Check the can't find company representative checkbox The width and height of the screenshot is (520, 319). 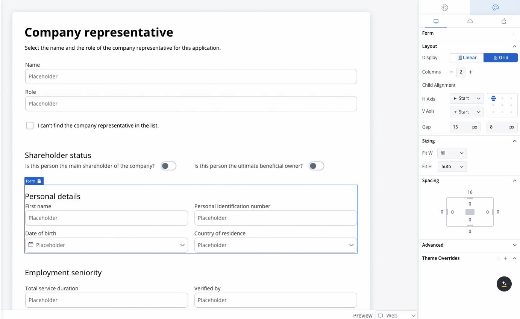coord(30,125)
